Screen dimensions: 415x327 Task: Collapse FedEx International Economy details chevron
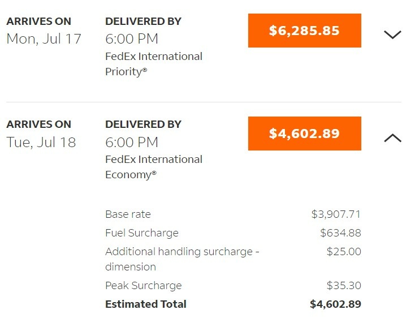click(392, 138)
